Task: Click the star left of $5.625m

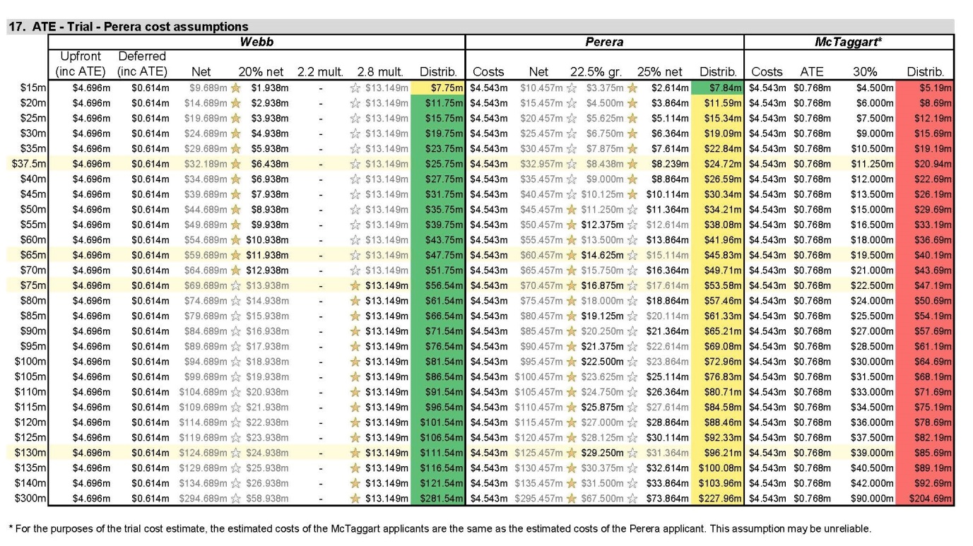Action: (x=573, y=119)
